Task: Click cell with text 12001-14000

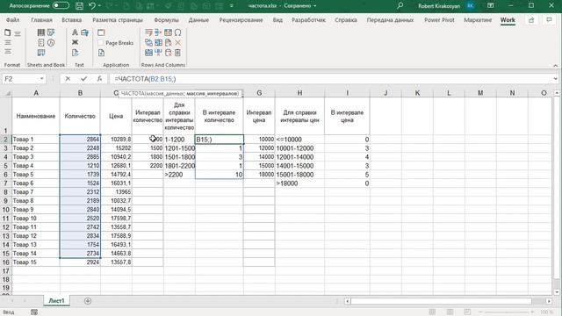Action: (x=299, y=157)
